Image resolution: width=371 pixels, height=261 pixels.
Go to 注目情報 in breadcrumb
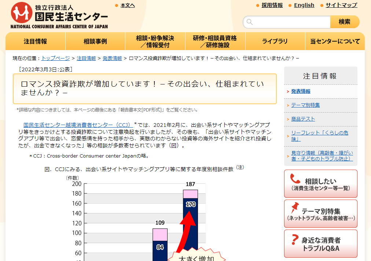(86, 58)
